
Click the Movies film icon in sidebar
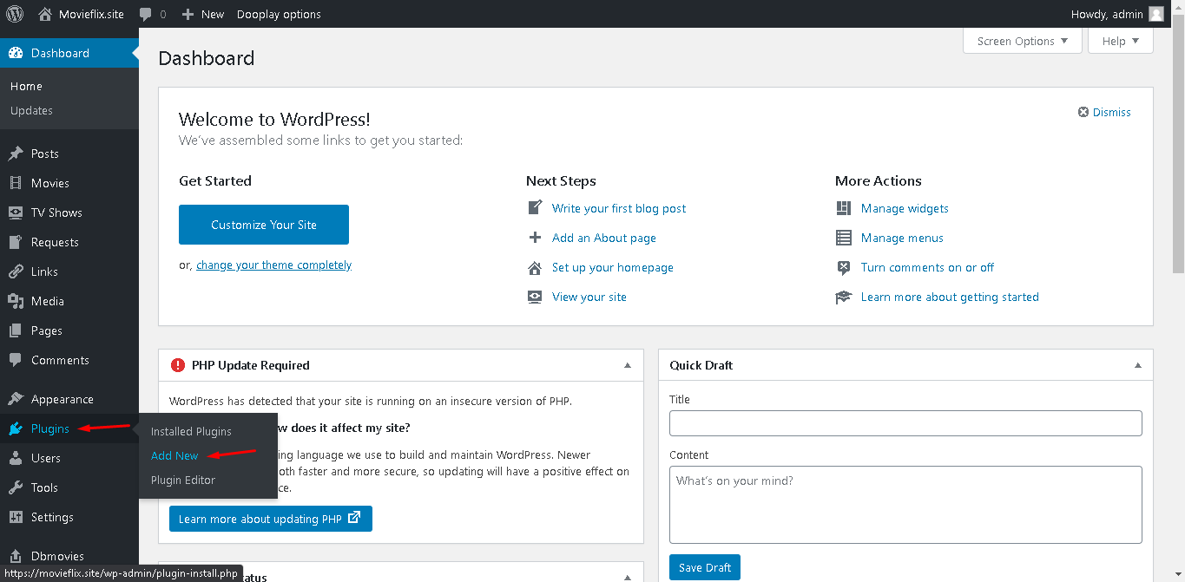(x=16, y=183)
